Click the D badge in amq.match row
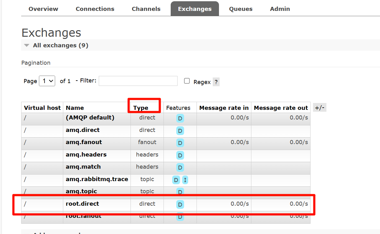380x234 pixels. (x=180, y=167)
